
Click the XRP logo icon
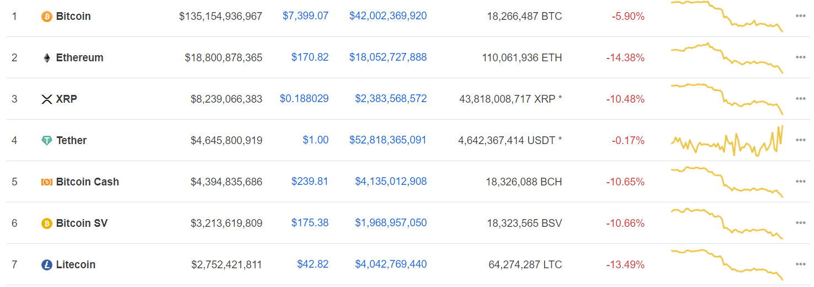[x=47, y=99]
